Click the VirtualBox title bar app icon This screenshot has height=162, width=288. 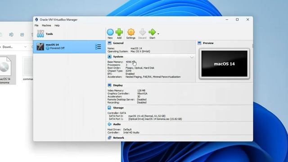[x=36, y=19]
